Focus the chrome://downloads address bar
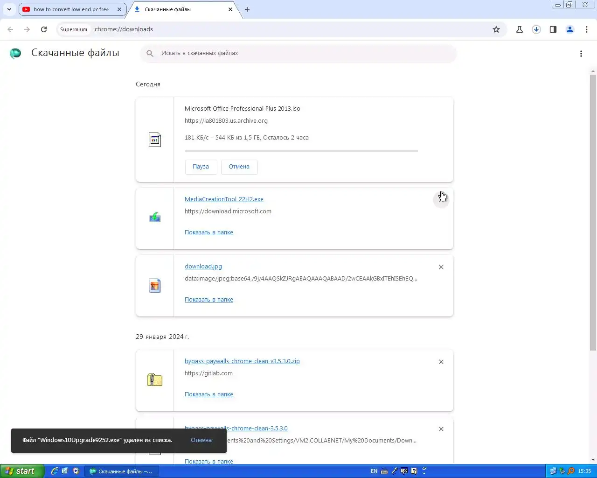 click(x=289, y=29)
